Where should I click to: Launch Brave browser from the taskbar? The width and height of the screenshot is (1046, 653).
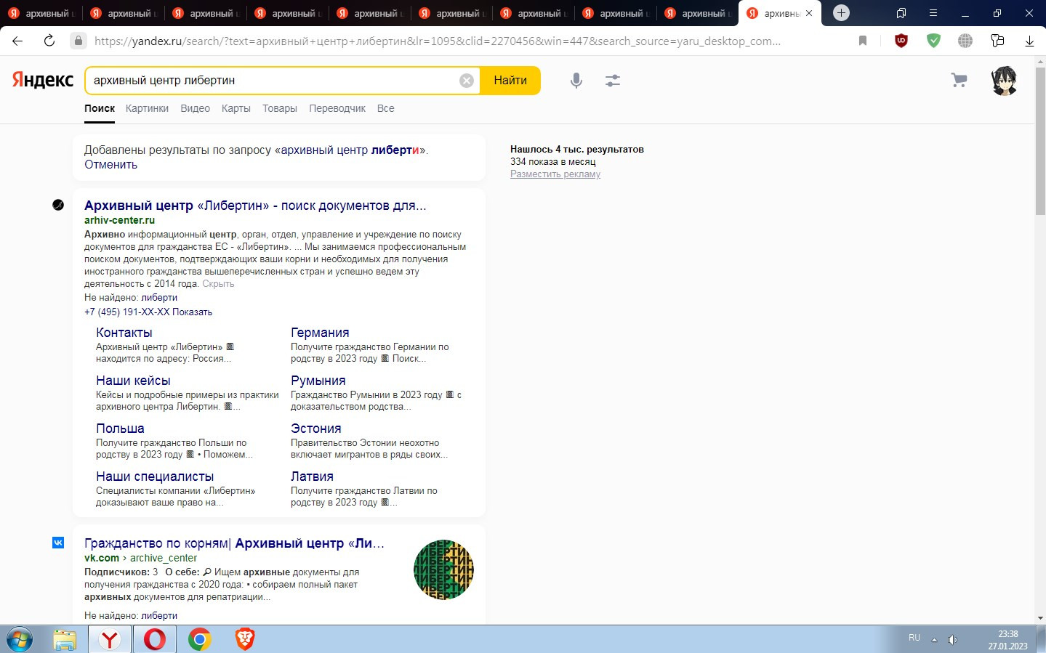pyautogui.click(x=245, y=639)
